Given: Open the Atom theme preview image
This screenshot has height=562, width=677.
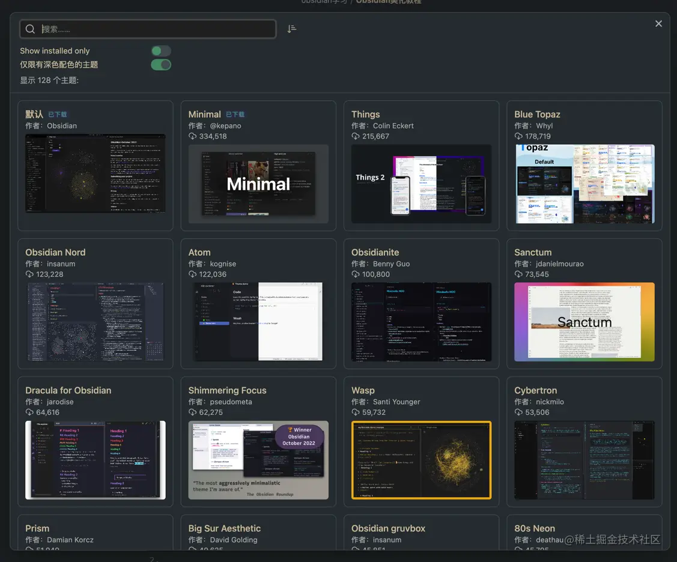Looking at the screenshot, I should click(x=258, y=322).
